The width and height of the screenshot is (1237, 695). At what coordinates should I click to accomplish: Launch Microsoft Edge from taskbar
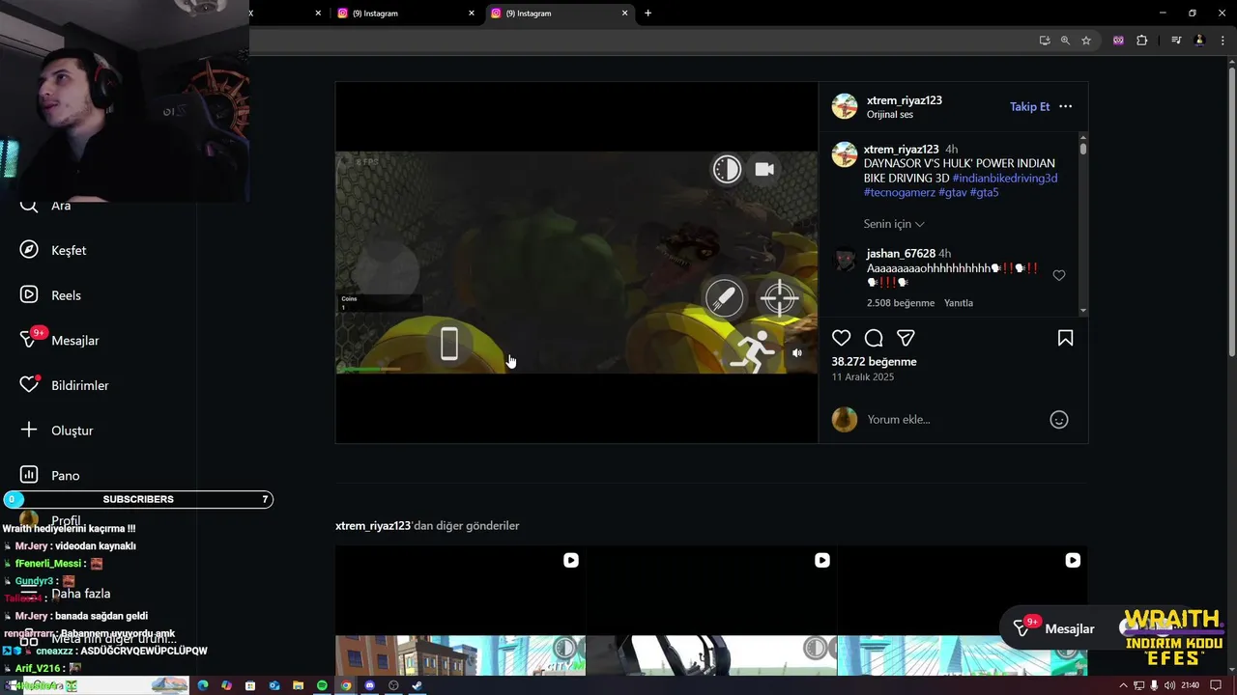(x=203, y=685)
